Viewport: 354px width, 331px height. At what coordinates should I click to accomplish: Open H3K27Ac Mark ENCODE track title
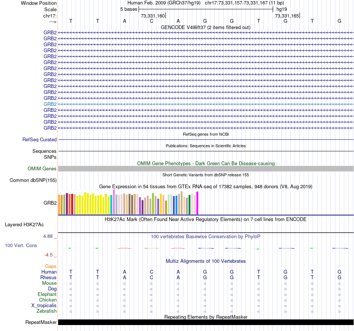206,220
